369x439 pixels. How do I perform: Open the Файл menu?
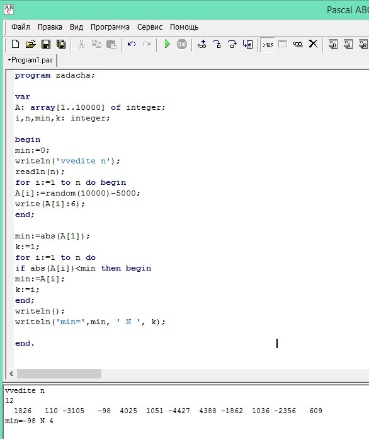20,27
